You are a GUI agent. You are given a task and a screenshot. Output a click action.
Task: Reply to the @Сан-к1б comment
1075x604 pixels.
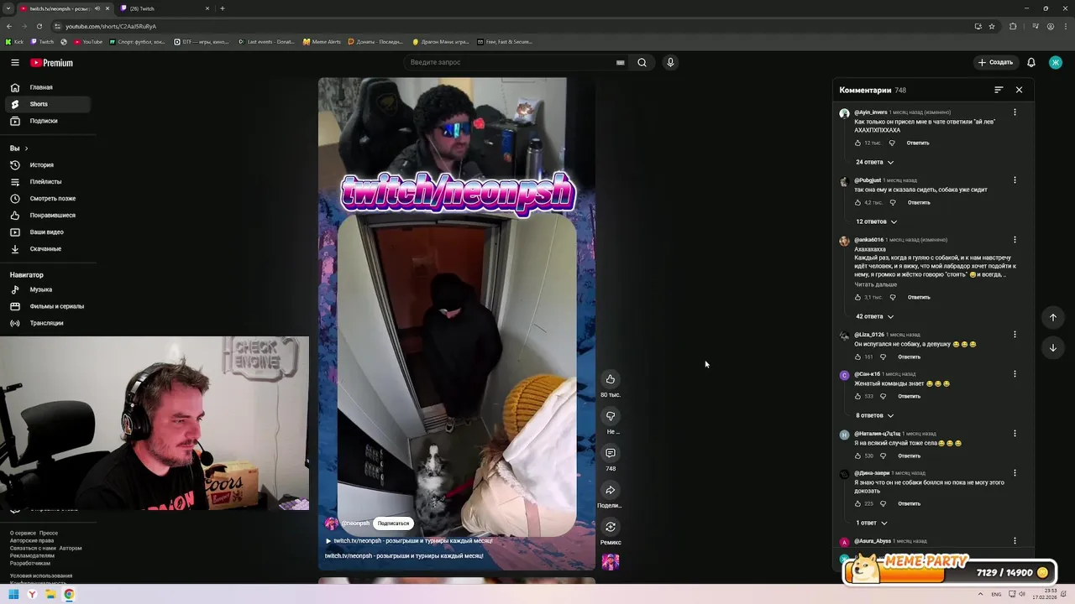[909, 396]
